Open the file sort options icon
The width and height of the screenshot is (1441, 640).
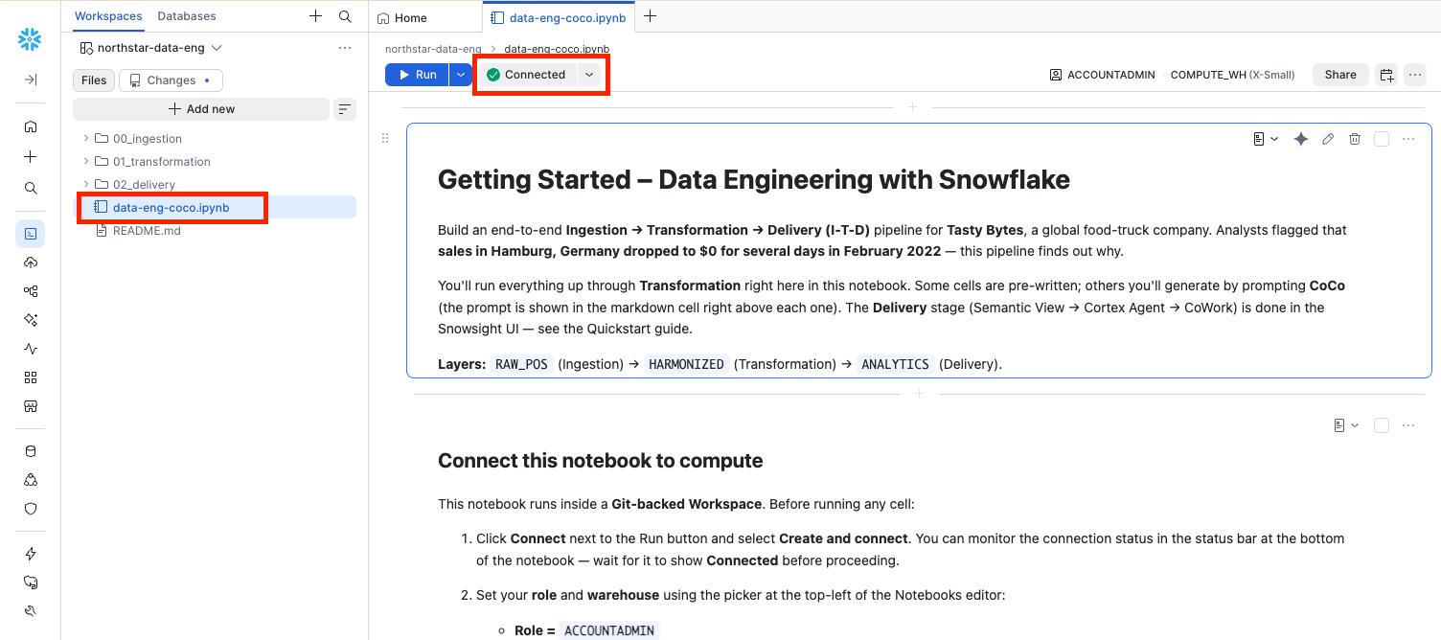345,109
